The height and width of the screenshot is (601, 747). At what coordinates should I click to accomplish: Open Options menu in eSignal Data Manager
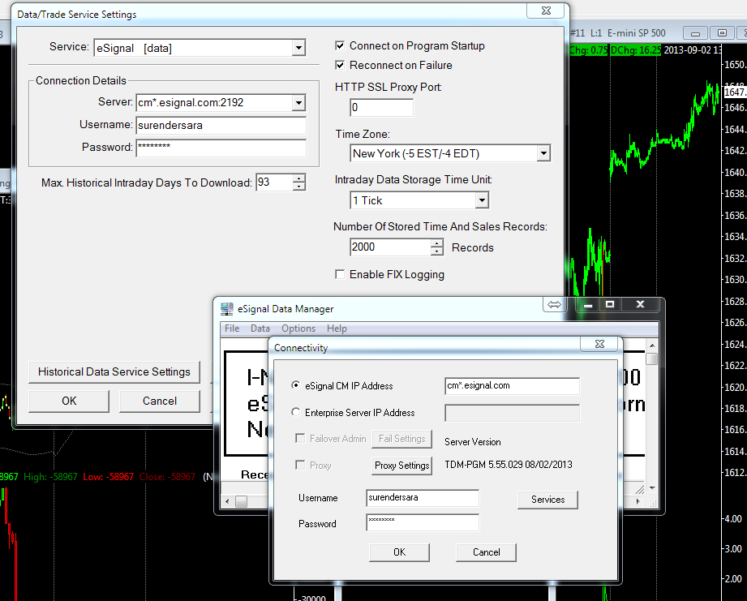coord(298,328)
